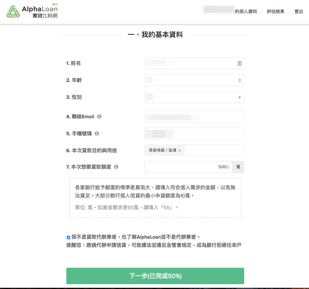Open the 的個人資料 menu item
Viewport: 309px width, 289px height.
click(246, 11)
